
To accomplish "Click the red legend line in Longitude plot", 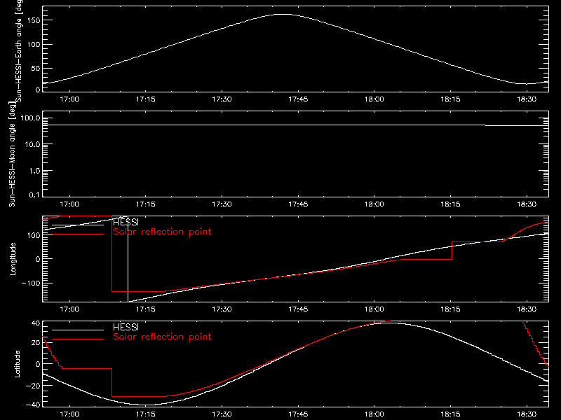I will coord(78,234).
